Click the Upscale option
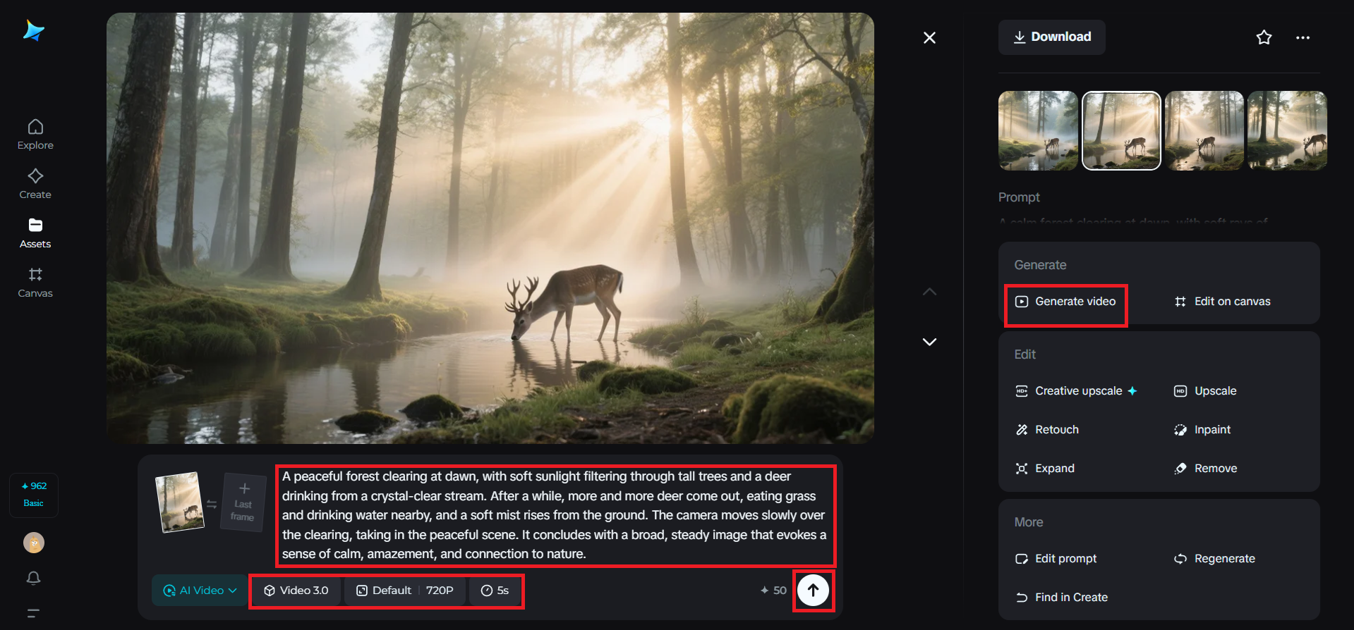Screen dimensions: 1354x630 coord(1205,391)
